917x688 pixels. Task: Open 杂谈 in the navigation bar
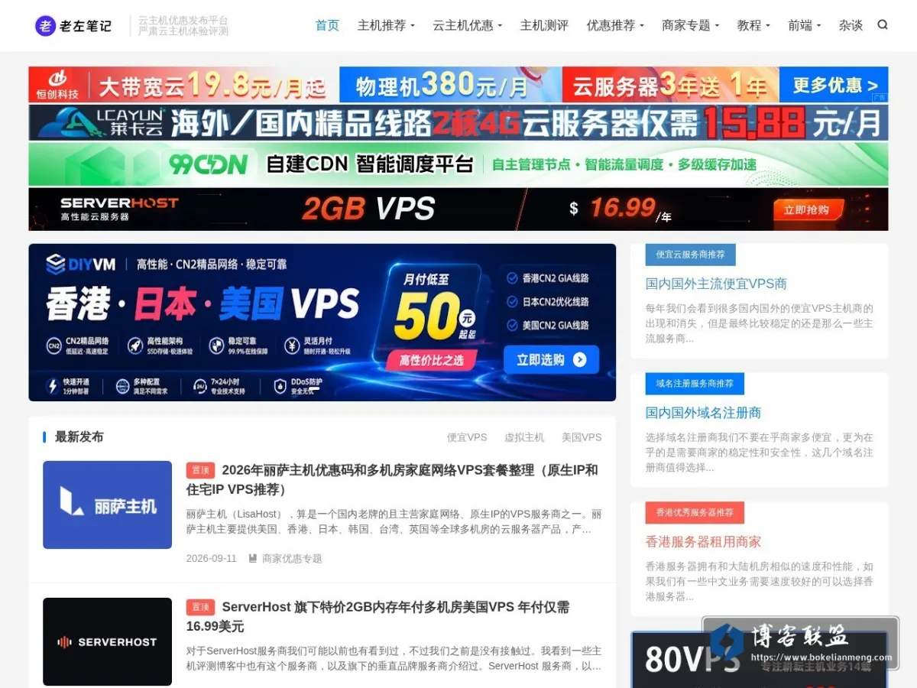(x=851, y=25)
